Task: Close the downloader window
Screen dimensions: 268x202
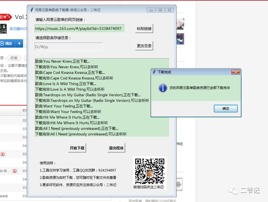Action: (169, 10)
